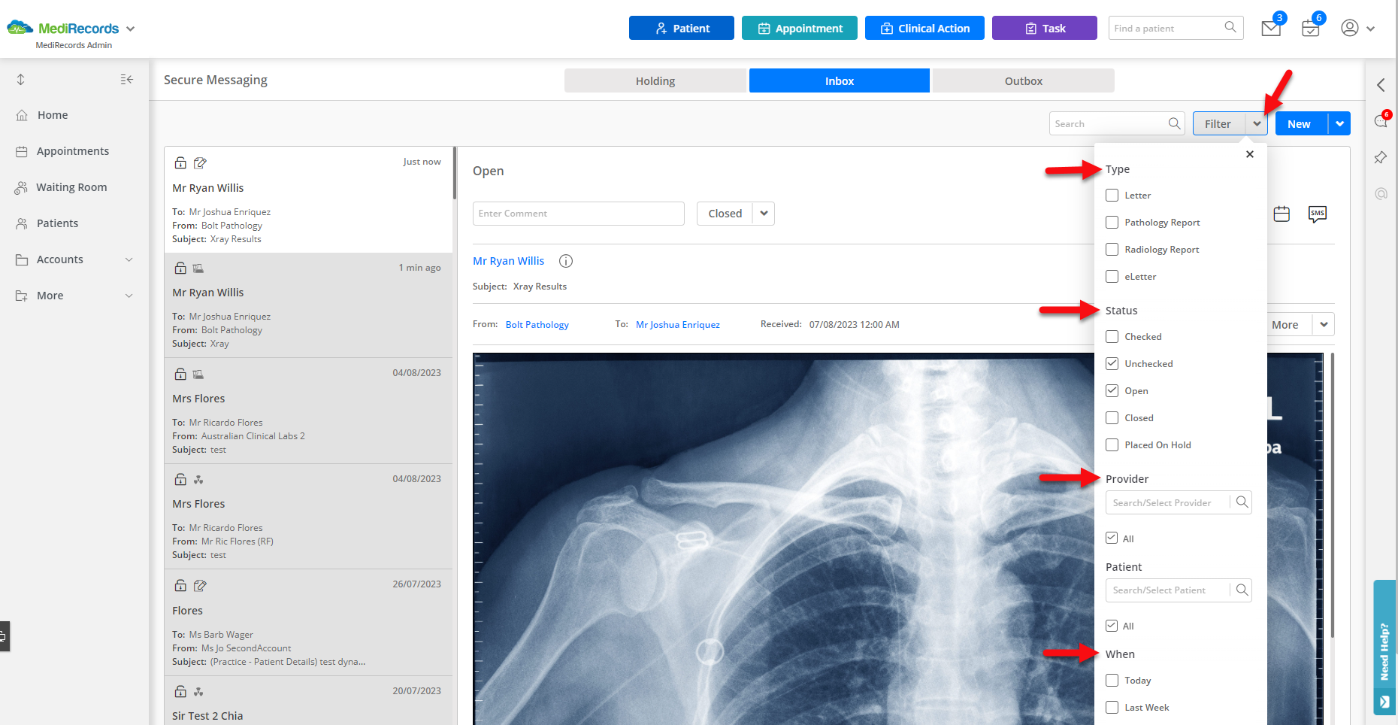Click the Patients sidebar icon
The image size is (1398, 725).
(x=22, y=223)
